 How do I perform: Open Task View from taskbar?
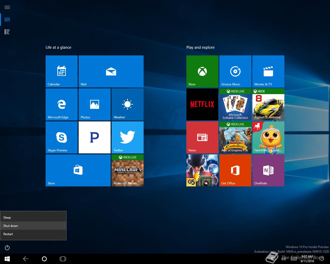(x=63, y=259)
